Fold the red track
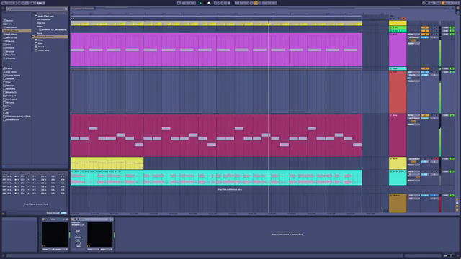The height and width of the screenshot is (259, 461). coord(390,72)
